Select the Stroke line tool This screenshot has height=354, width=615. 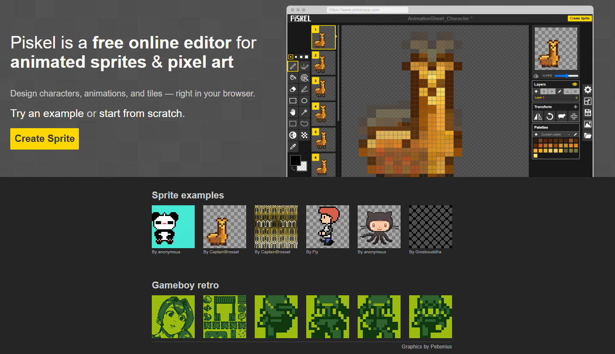[x=304, y=89]
